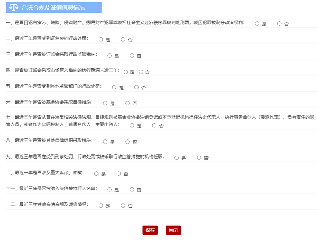The image size is (317, 242).
Task: Choose 是 for 被基金协会采取自律措施
Action: pos(105,103)
